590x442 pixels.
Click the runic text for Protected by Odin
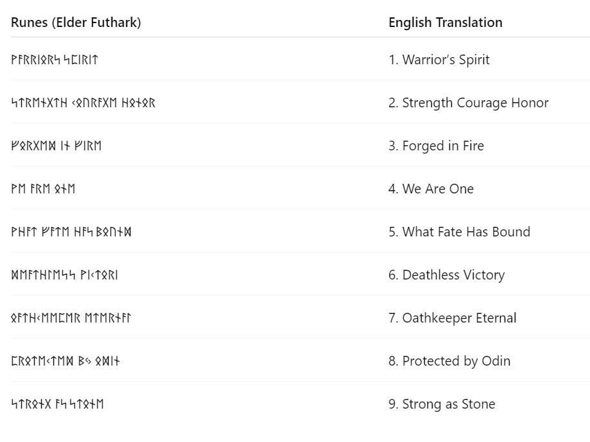coord(66,361)
